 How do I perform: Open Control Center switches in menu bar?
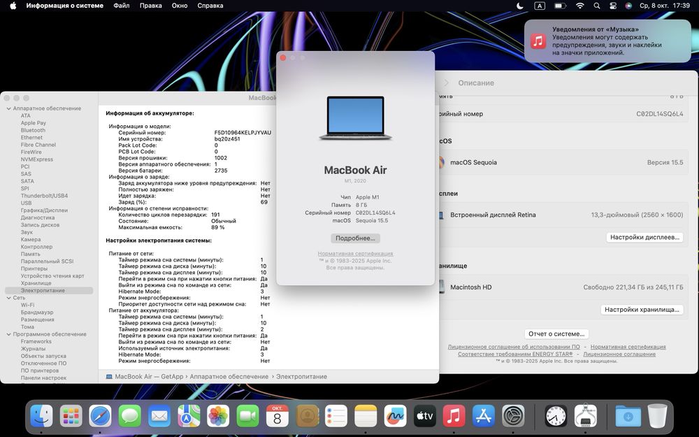pyautogui.click(x=613, y=6)
